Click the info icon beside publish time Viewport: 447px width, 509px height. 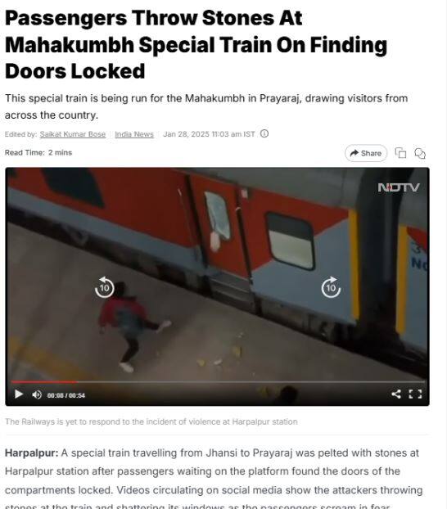click(x=264, y=133)
